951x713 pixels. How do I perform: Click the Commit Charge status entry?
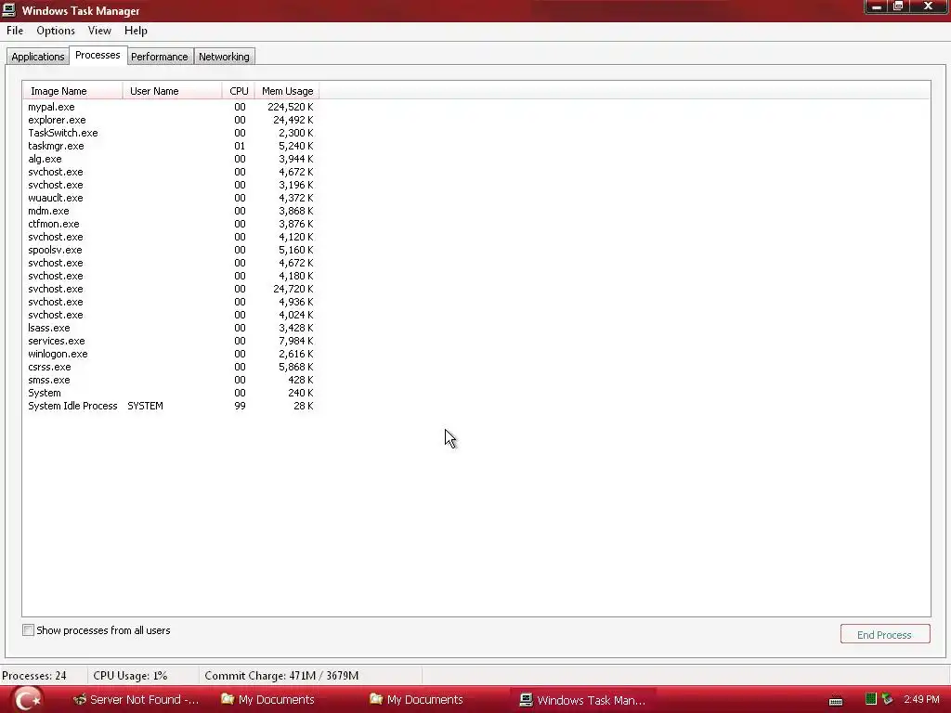(281, 676)
